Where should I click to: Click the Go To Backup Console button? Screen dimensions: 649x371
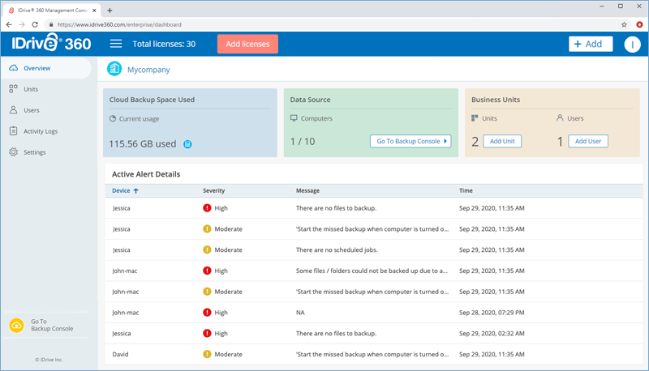tap(410, 141)
